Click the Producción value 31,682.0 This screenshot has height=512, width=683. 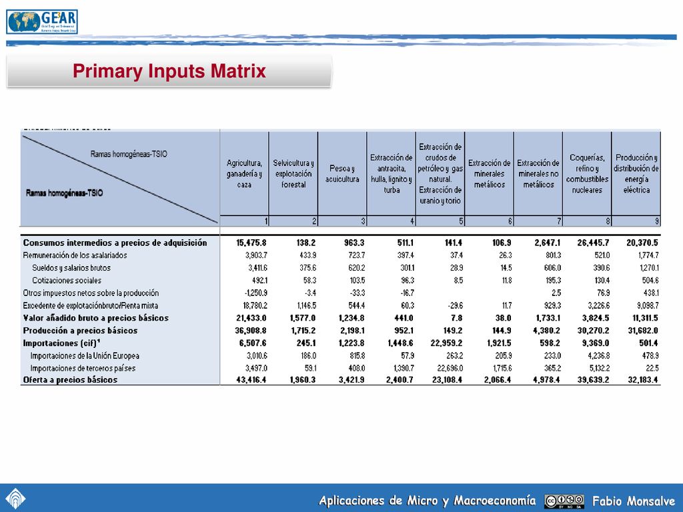click(644, 331)
